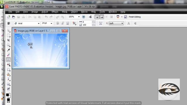Viewport: 187px width, 105px height.
Task: Open the File menu
Action: coord(10,12)
